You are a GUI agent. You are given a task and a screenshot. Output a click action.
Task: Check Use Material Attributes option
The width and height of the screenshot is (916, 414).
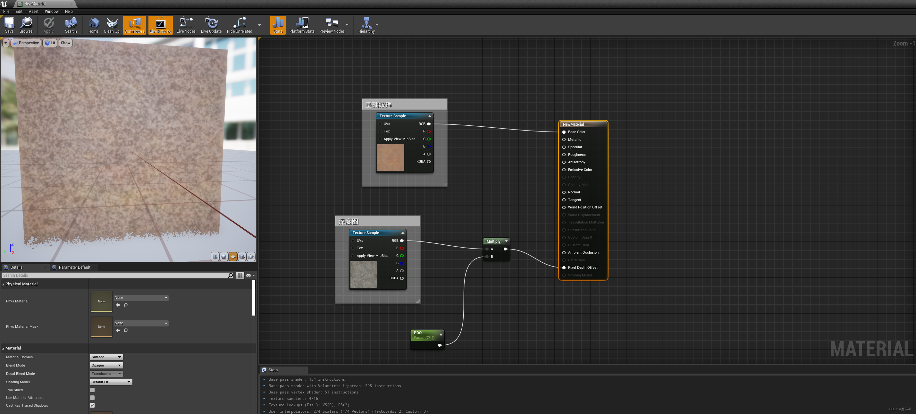point(92,398)
